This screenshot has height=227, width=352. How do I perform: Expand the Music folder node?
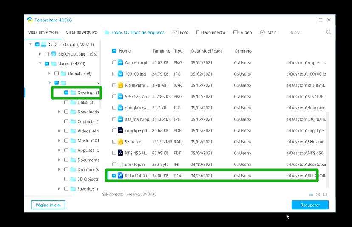point(59,140)
